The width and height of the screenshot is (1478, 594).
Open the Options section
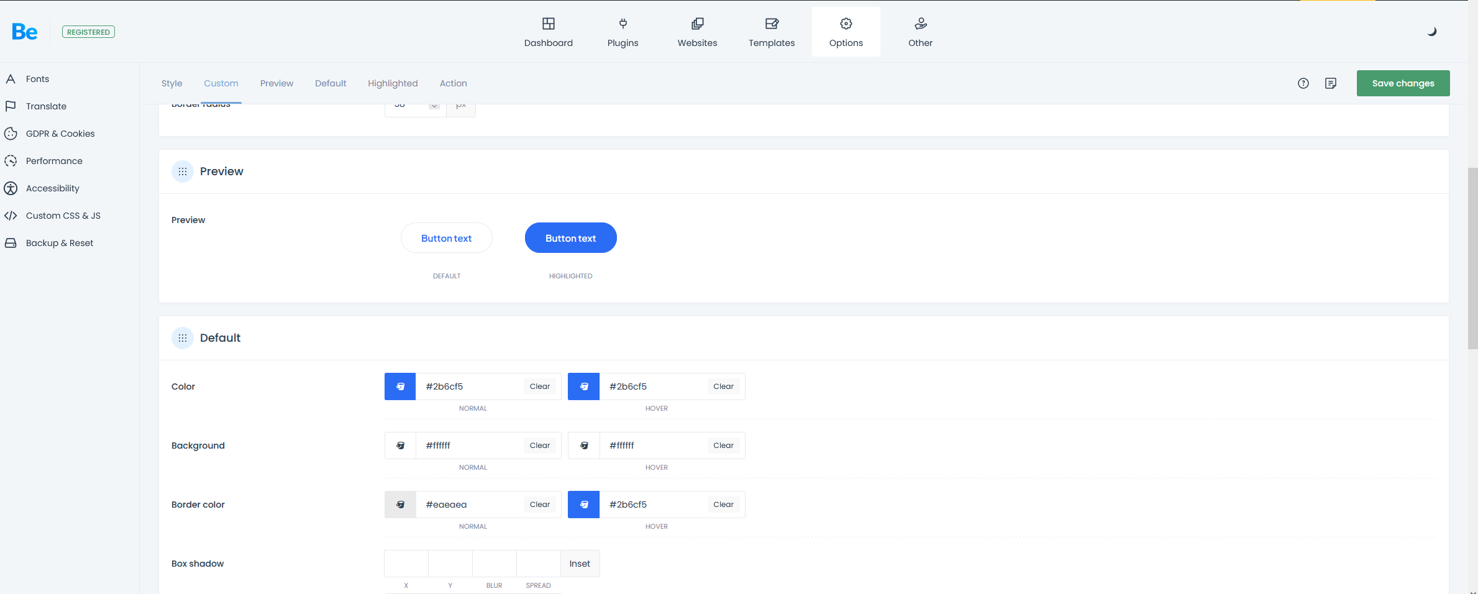coord(846,32)
